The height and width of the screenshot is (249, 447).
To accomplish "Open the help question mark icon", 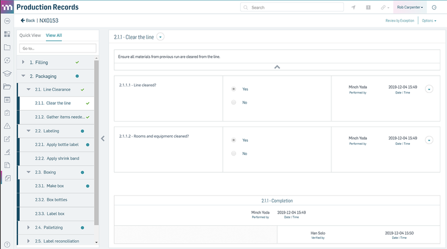I will 7,244.
